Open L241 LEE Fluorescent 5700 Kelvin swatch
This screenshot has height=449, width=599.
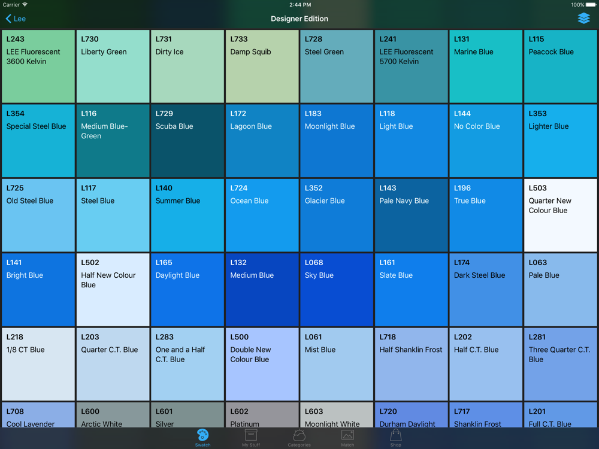tap(411, 66)
